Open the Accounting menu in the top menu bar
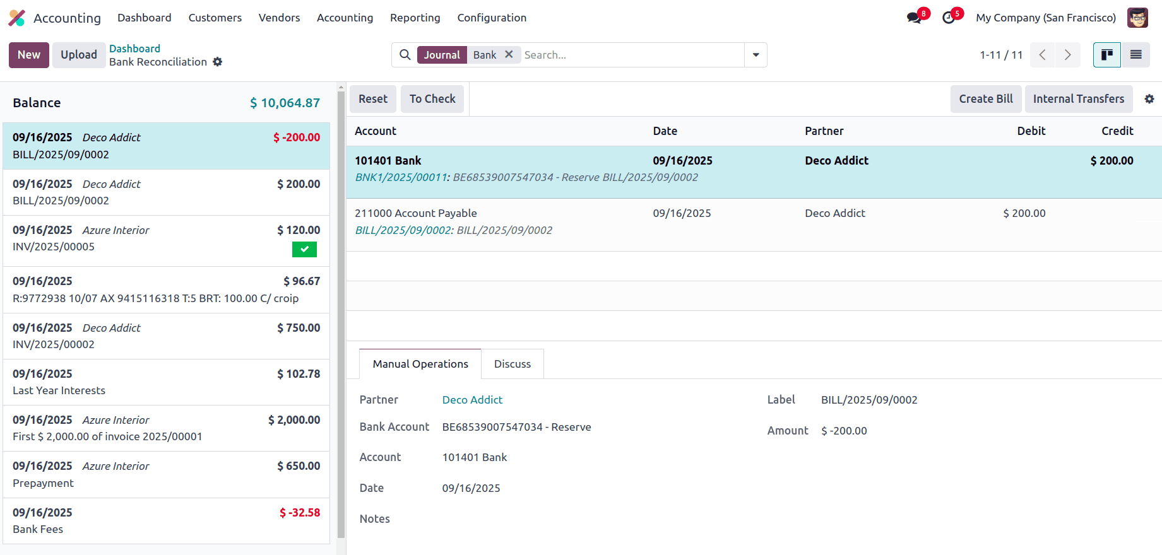 pyautogui.click(x=345, y=18)
